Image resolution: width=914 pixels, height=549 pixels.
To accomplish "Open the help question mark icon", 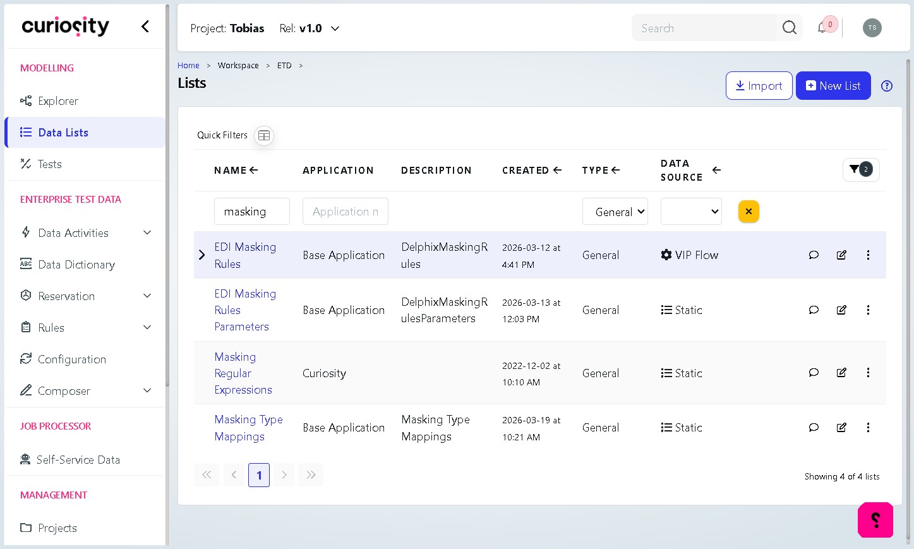I will point(887,86).
